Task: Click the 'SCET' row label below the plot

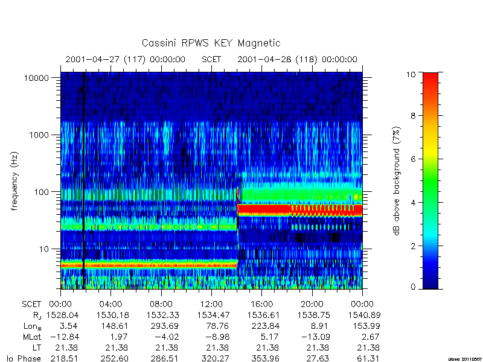Action: 31,305
